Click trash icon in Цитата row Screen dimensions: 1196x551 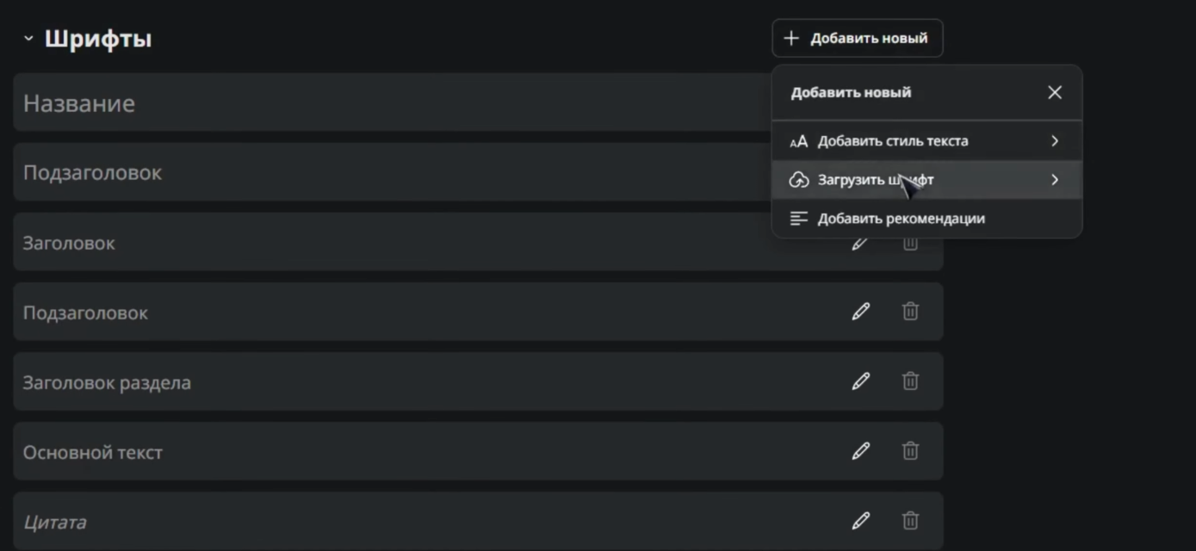tap(910, 521)
